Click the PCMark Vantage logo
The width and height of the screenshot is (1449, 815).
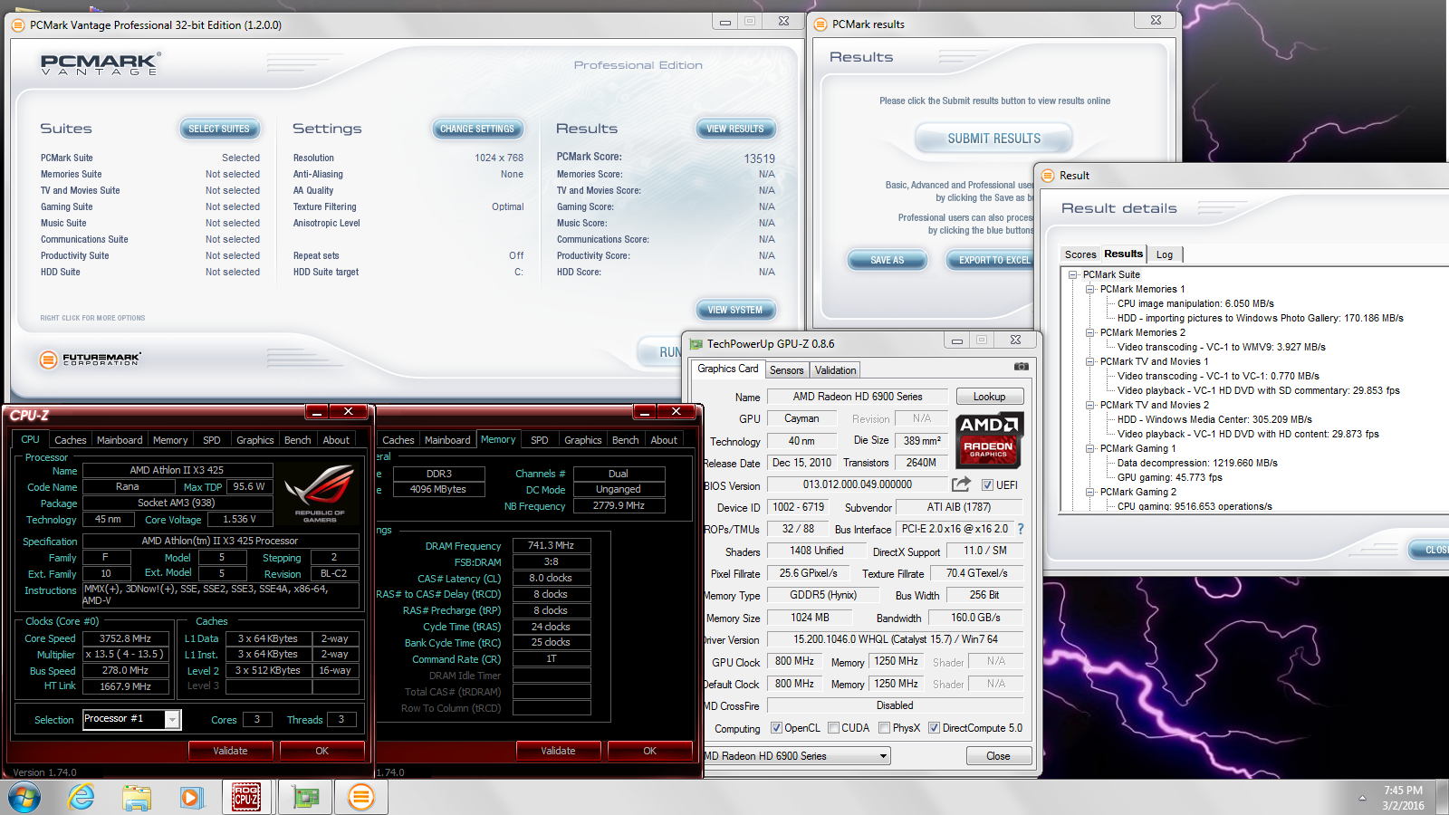[x=101, y=63]
